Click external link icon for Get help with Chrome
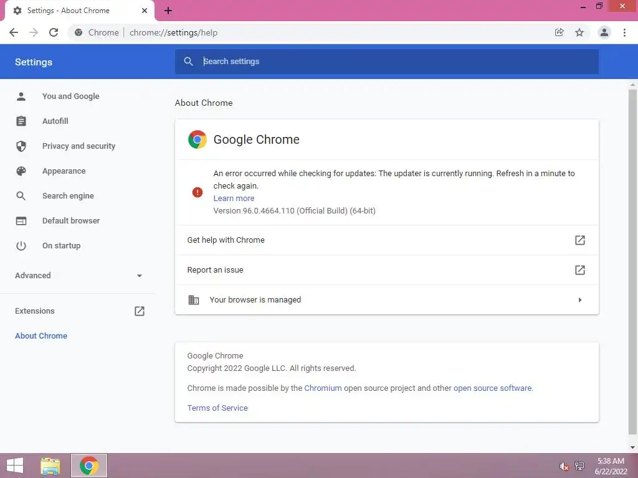 (580, 240)
